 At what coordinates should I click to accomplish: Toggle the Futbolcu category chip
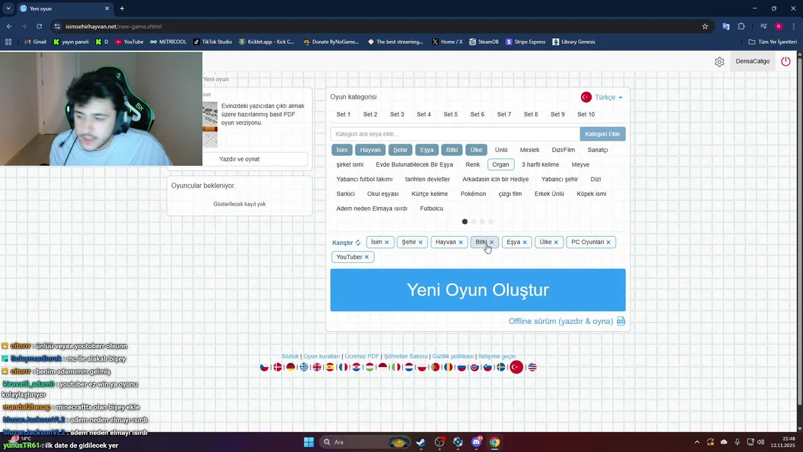432,208
